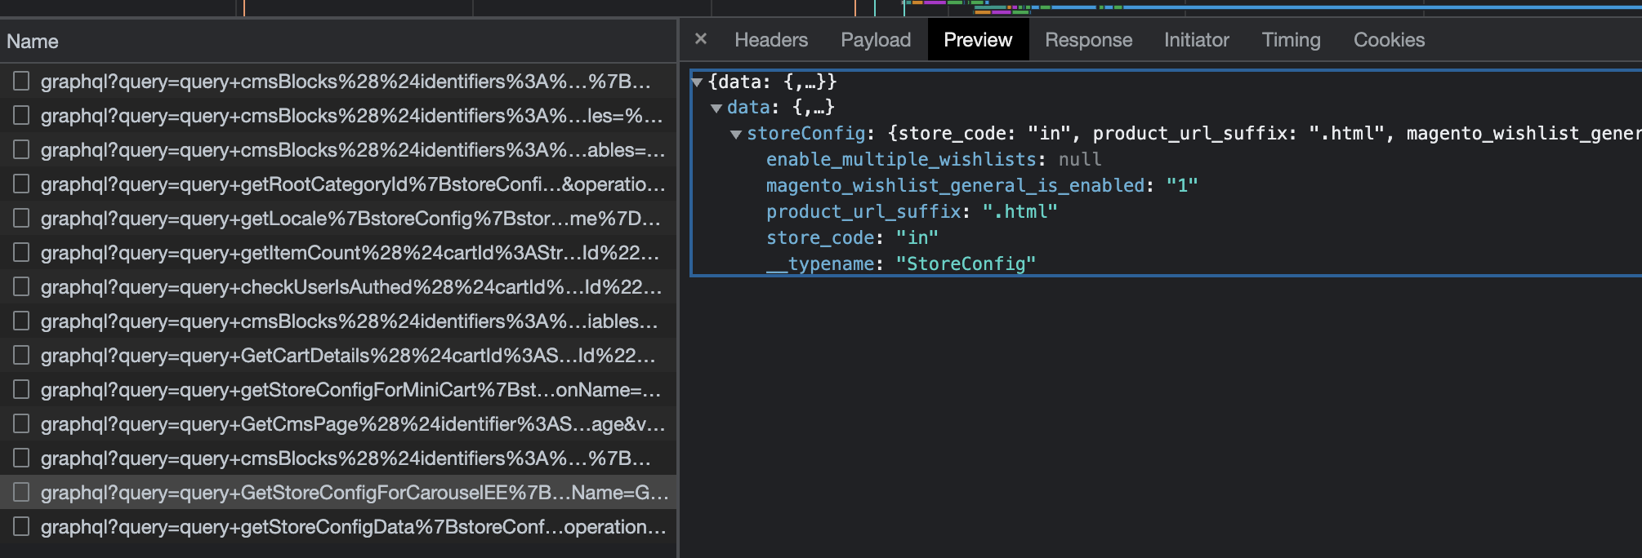Open the Timing tab
The width and height of the screenshot is (1642, 558).
point(1291,40)
